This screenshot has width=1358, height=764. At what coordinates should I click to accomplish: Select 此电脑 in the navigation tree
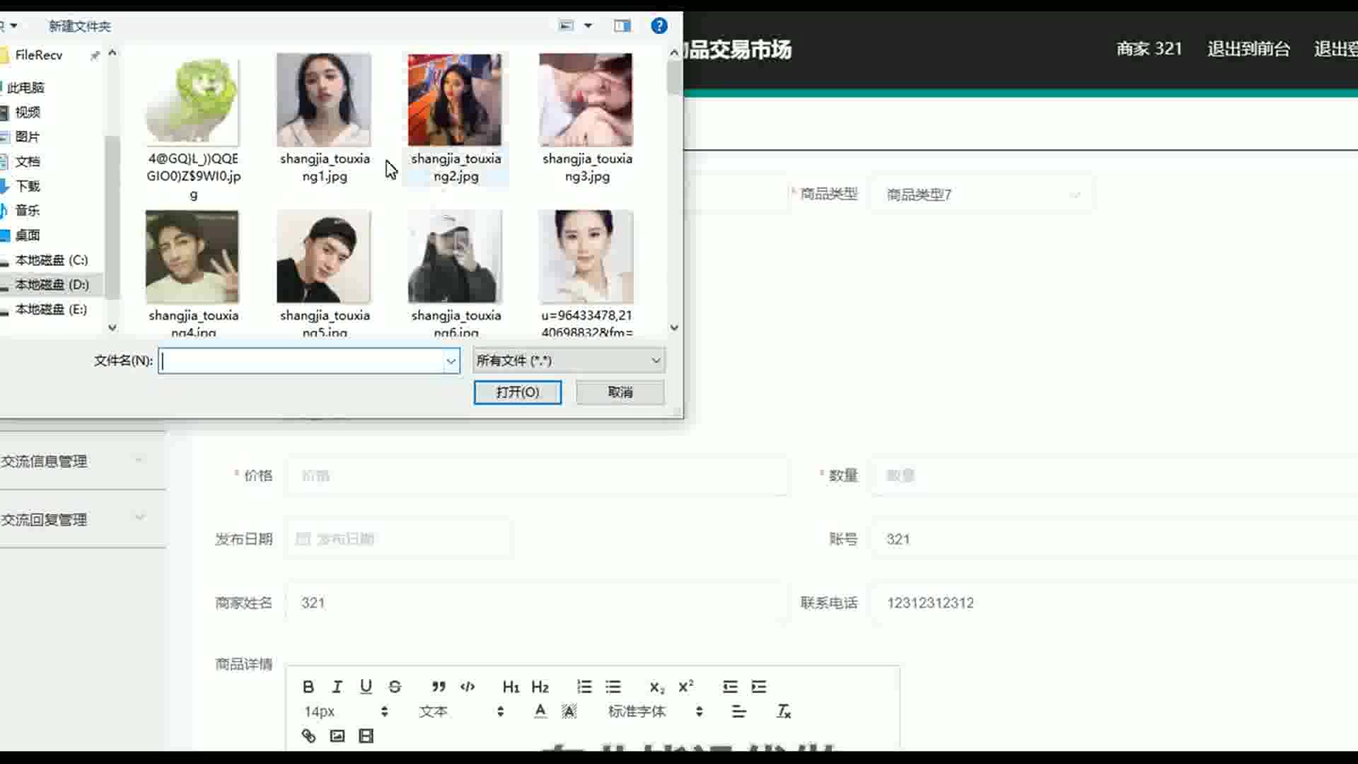click(25, 88)
